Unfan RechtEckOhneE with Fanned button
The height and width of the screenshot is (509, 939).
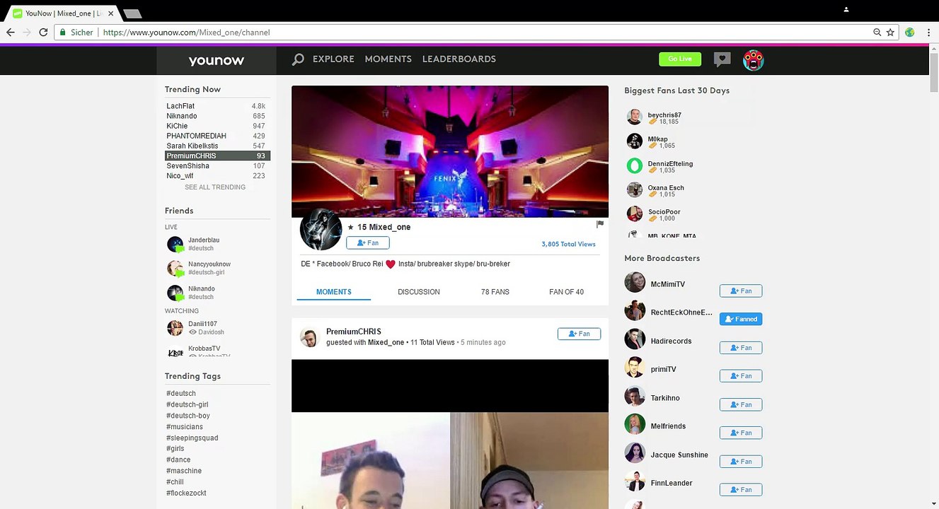(x=740, y=319)
